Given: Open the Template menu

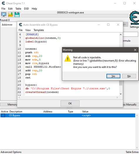Looking at the screenshot, I should [39, 30].
